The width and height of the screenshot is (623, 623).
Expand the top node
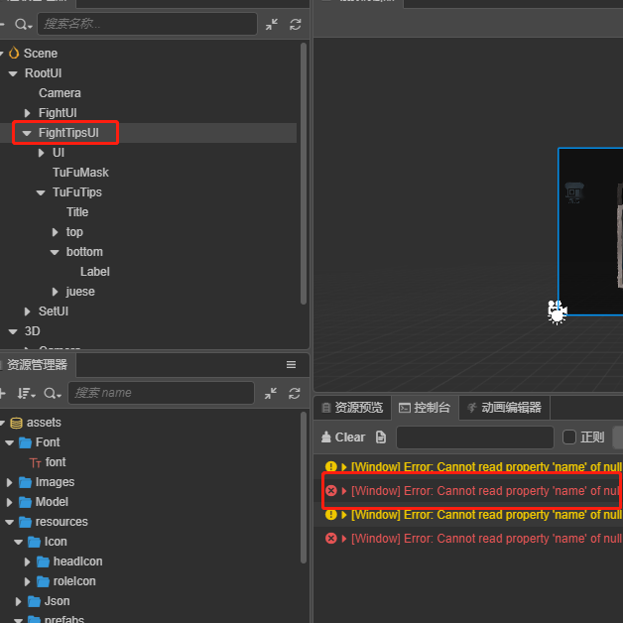55,232
